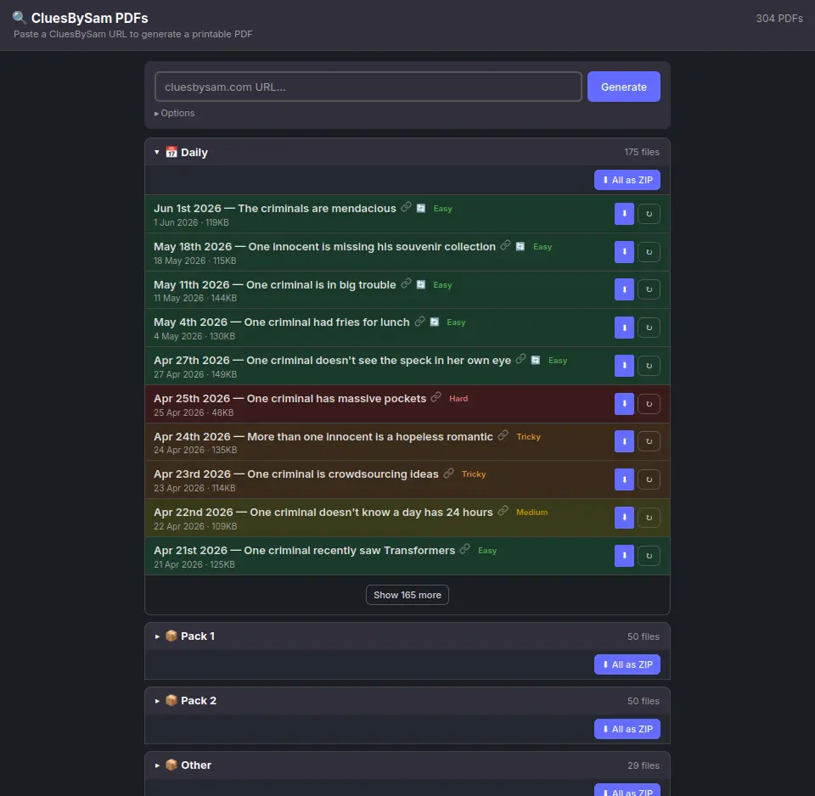Viewport: 815px width, 796px height.
Task: Click refresh badge on Jun 1st 2026 row
Action: tap(421, 208)
